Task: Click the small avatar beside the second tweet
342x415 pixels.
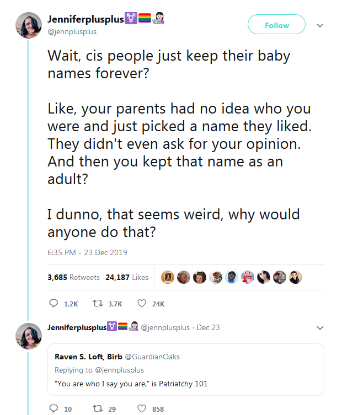Action: [x=29, y=336]
